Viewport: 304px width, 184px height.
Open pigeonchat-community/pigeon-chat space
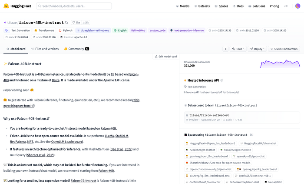tap(208, 169)
